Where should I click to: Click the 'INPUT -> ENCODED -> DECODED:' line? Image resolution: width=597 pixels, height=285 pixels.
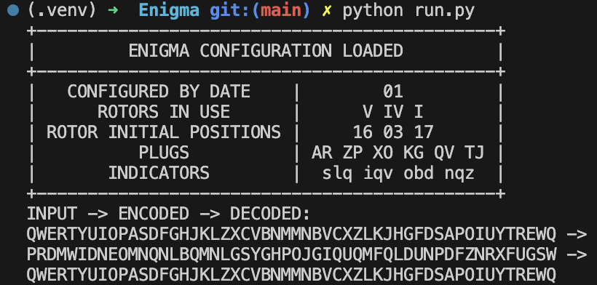(x=169, y=214)
